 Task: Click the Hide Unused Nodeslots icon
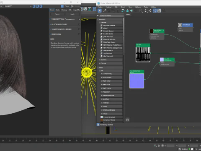[x=127, y=10]
